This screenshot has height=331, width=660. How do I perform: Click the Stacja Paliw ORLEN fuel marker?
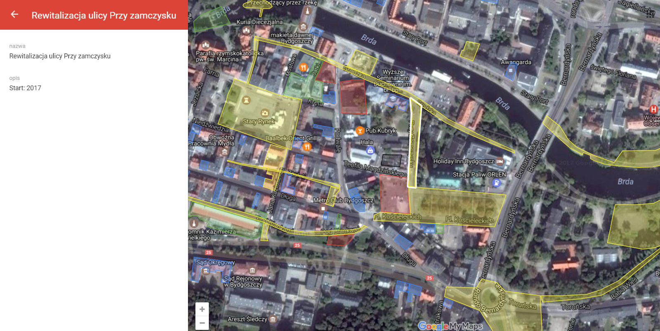(496, 182)
